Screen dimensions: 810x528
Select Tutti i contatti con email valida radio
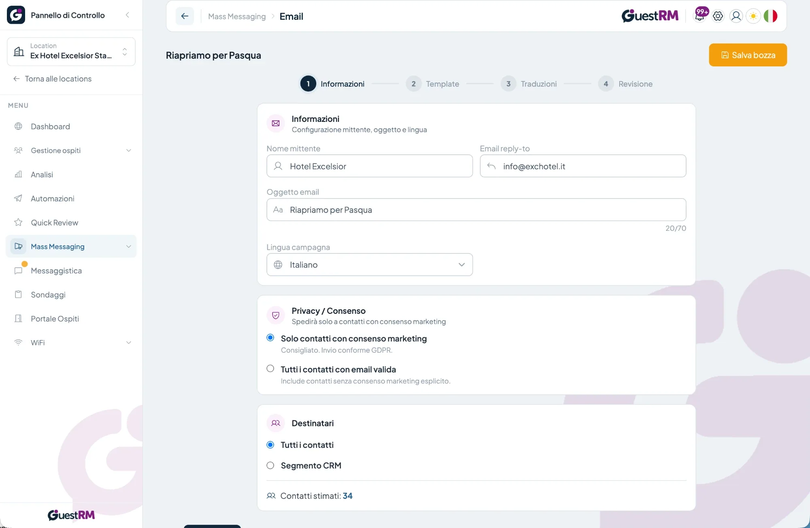click(x=271, y=368)
